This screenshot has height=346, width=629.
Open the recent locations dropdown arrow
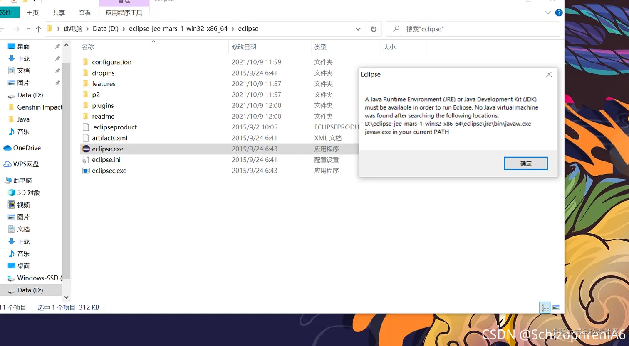(28, 29)
